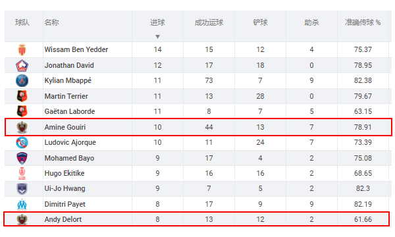Image resolution: width=395 pixels, height=237 pixels.
Task: Toggle the sort arrow under 进球
Action: pos(158,37)
